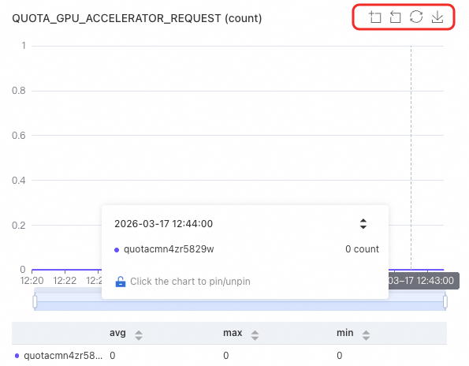Sort the table by max
The image size is (469, 366).
click(x=255, y=335)
